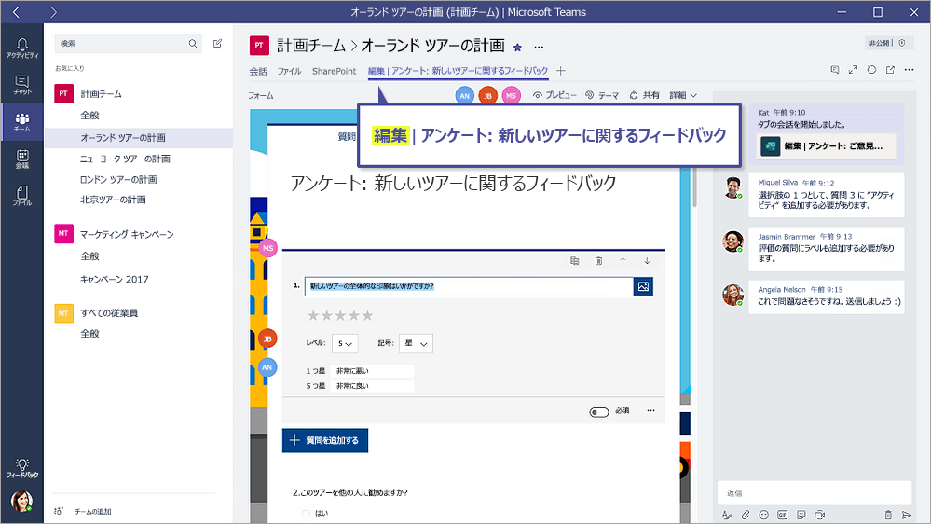931x524 pixels.
Task: Switch to the ファイル tab
Action: click(x=289, y=71)
